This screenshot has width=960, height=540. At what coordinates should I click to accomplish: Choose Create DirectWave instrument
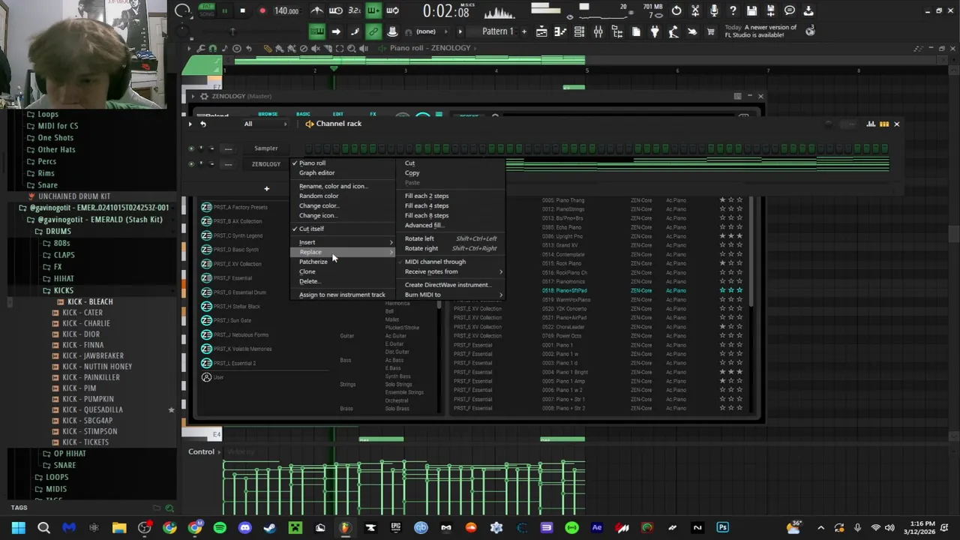tap(448, 285)
